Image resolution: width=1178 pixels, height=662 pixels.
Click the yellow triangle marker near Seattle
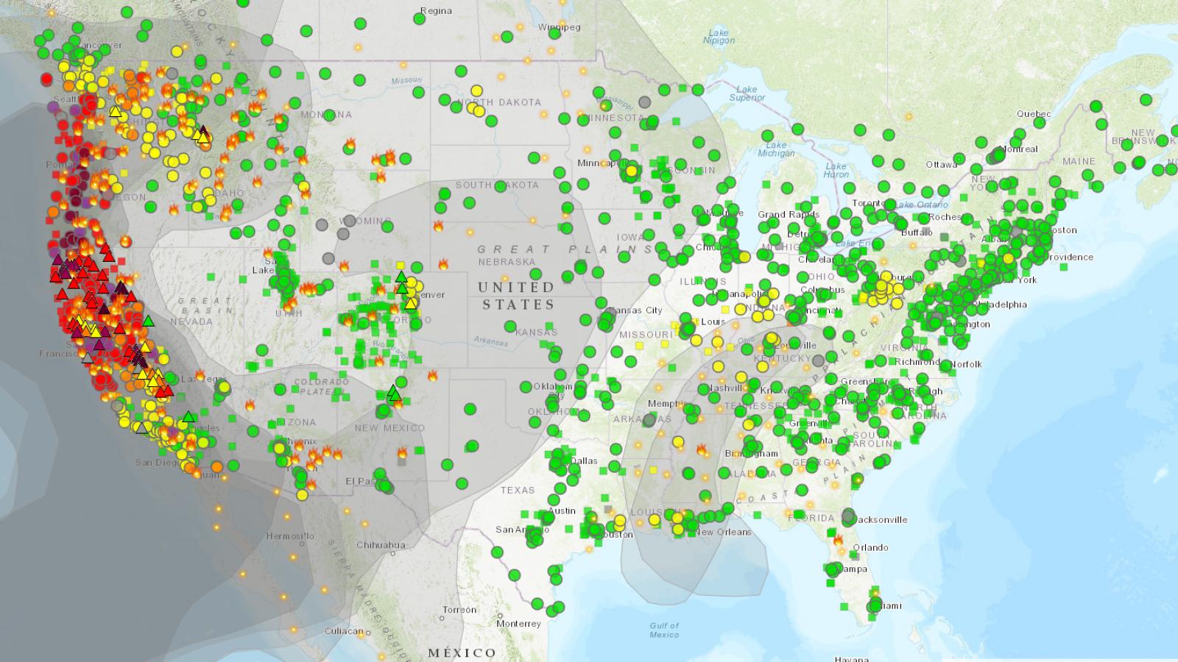coord(116,111)
